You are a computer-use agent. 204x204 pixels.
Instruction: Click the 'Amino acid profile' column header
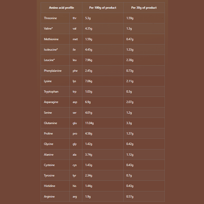tap(61, 7)
